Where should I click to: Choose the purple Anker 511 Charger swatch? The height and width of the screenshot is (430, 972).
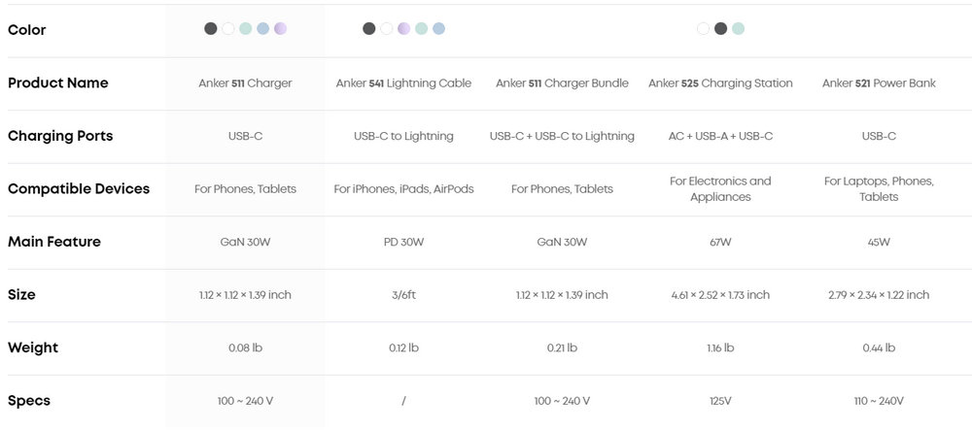pyautogui.click(x=281, y=29)
